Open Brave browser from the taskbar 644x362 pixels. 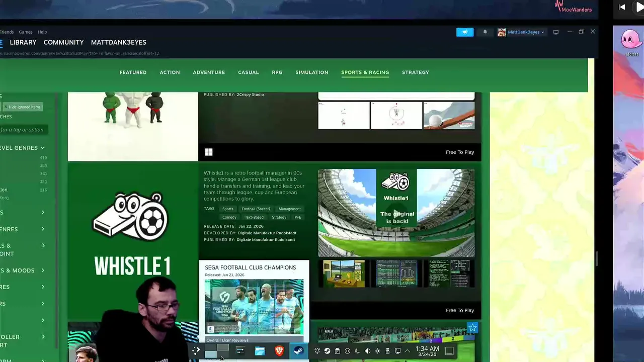(279, 351)
